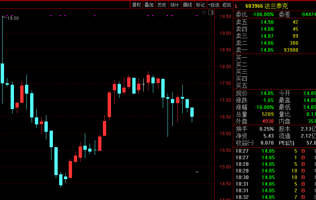Add stock via +自选 button

[213, 5]
